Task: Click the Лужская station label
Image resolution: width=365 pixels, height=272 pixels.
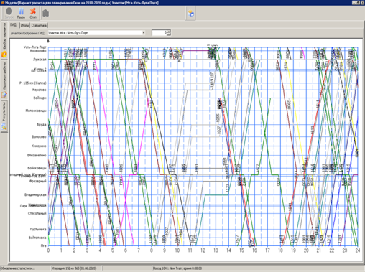Action: pyautogui.click(x=40, y=60)
